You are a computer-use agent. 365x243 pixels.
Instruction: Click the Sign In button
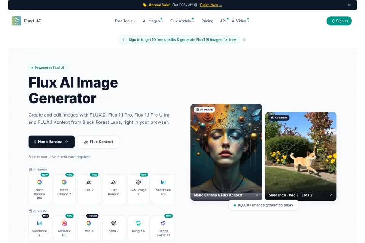click(339, 21)
